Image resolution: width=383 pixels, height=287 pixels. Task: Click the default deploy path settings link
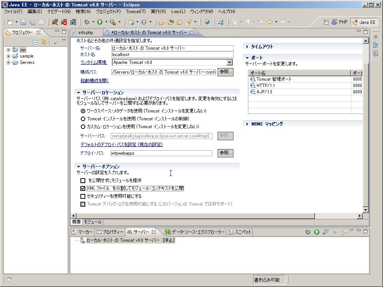(x=122, y=145)
